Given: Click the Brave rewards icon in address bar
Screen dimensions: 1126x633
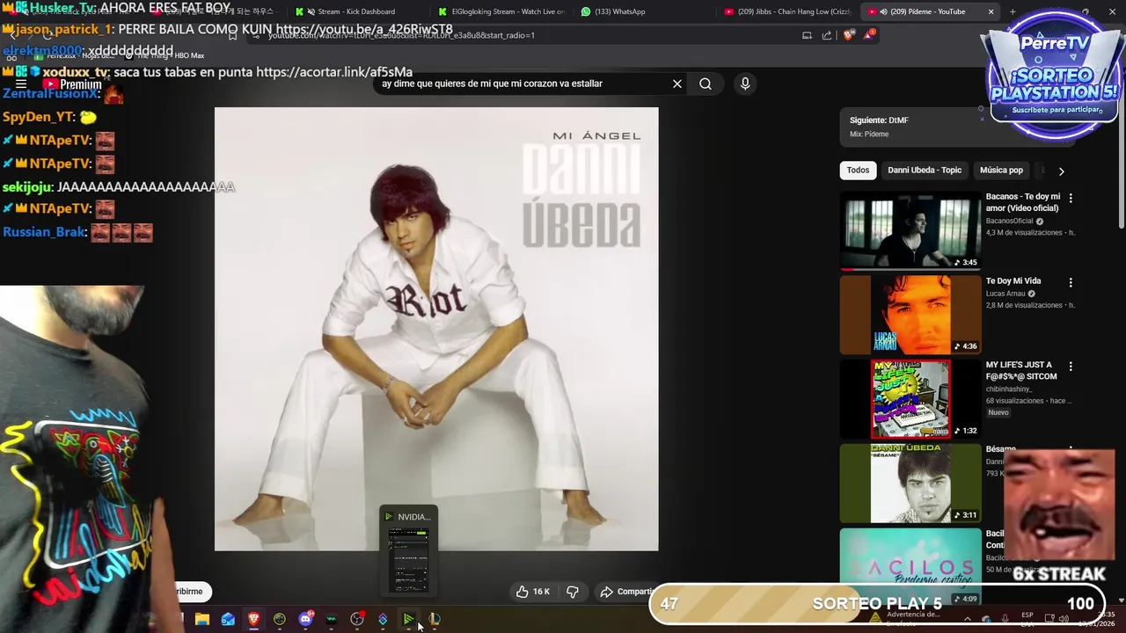Looking at the screenshot, I should pos(869,35).
